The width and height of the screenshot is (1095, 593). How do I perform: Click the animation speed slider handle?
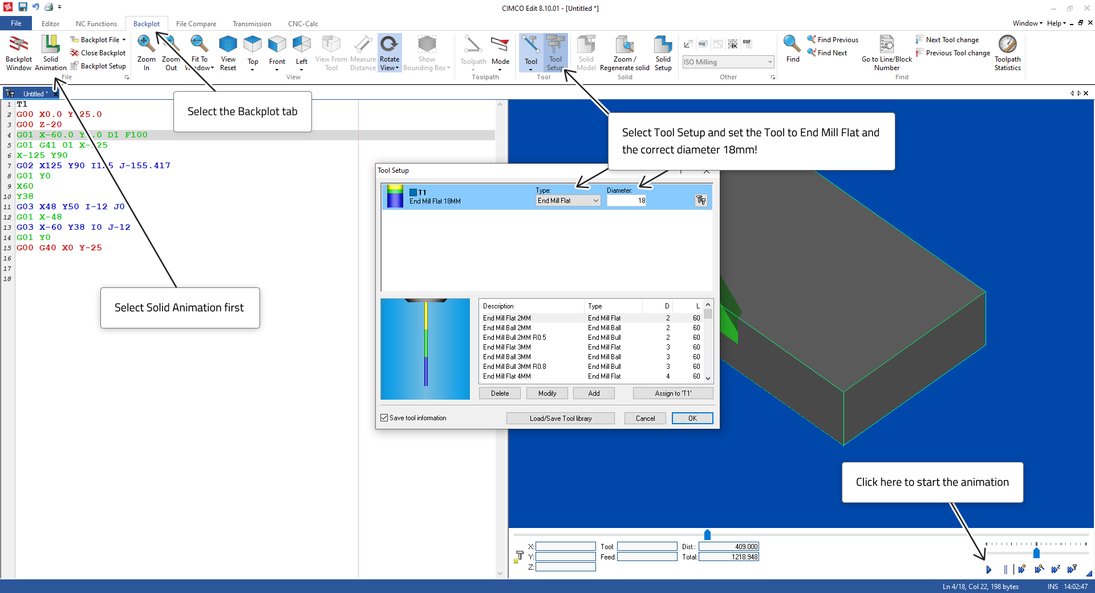pyautogui.click(x=1036, y=553)
